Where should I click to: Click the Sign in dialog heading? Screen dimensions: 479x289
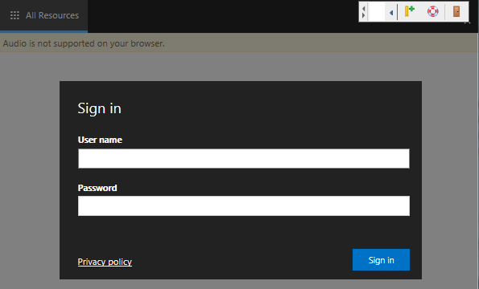coord(99,108)
